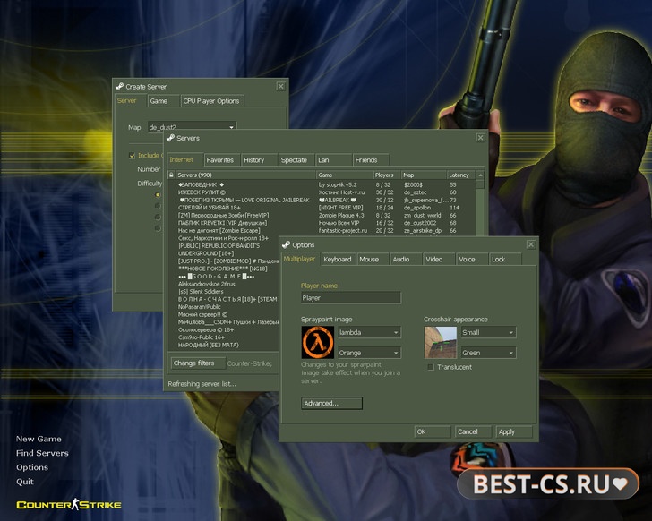652x521 pixels.
Task: Click the orange lambda spraypaint preview
Action: pos(318,342)
